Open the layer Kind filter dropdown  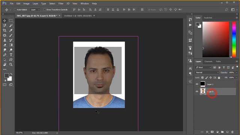(x=203, y=67)
